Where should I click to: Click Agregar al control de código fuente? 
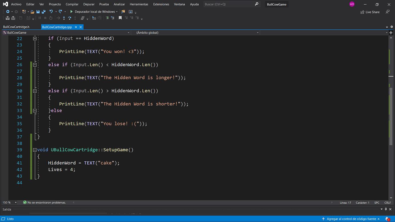tap(351, 219)
